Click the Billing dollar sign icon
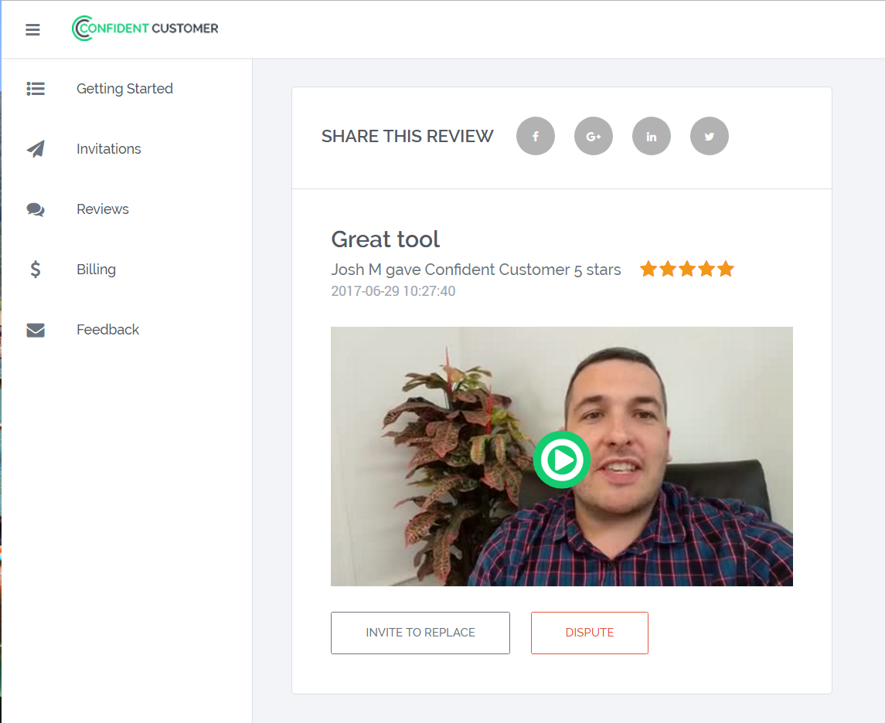This screenshot has width=885, height=723. 36,269
